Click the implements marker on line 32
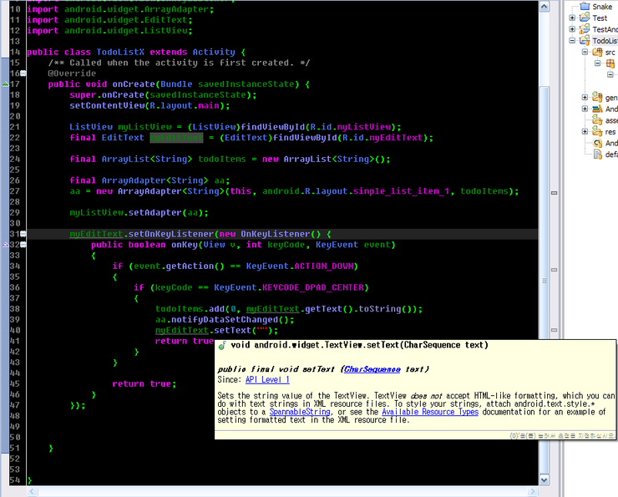This screenshot has width=618, height=497. point(5,245)
